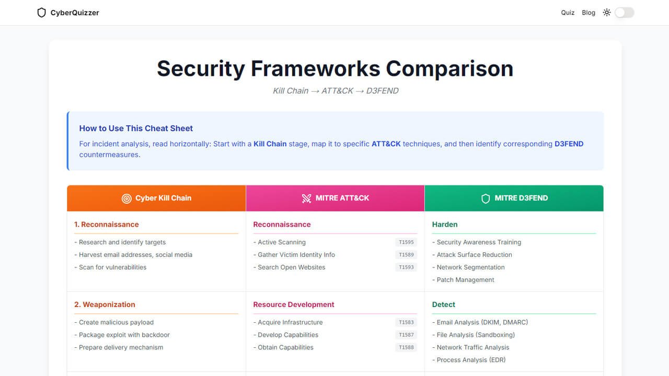The image size is (669, 376).
Task: Click the T1589 technique badge
Action: click(406, 255)
